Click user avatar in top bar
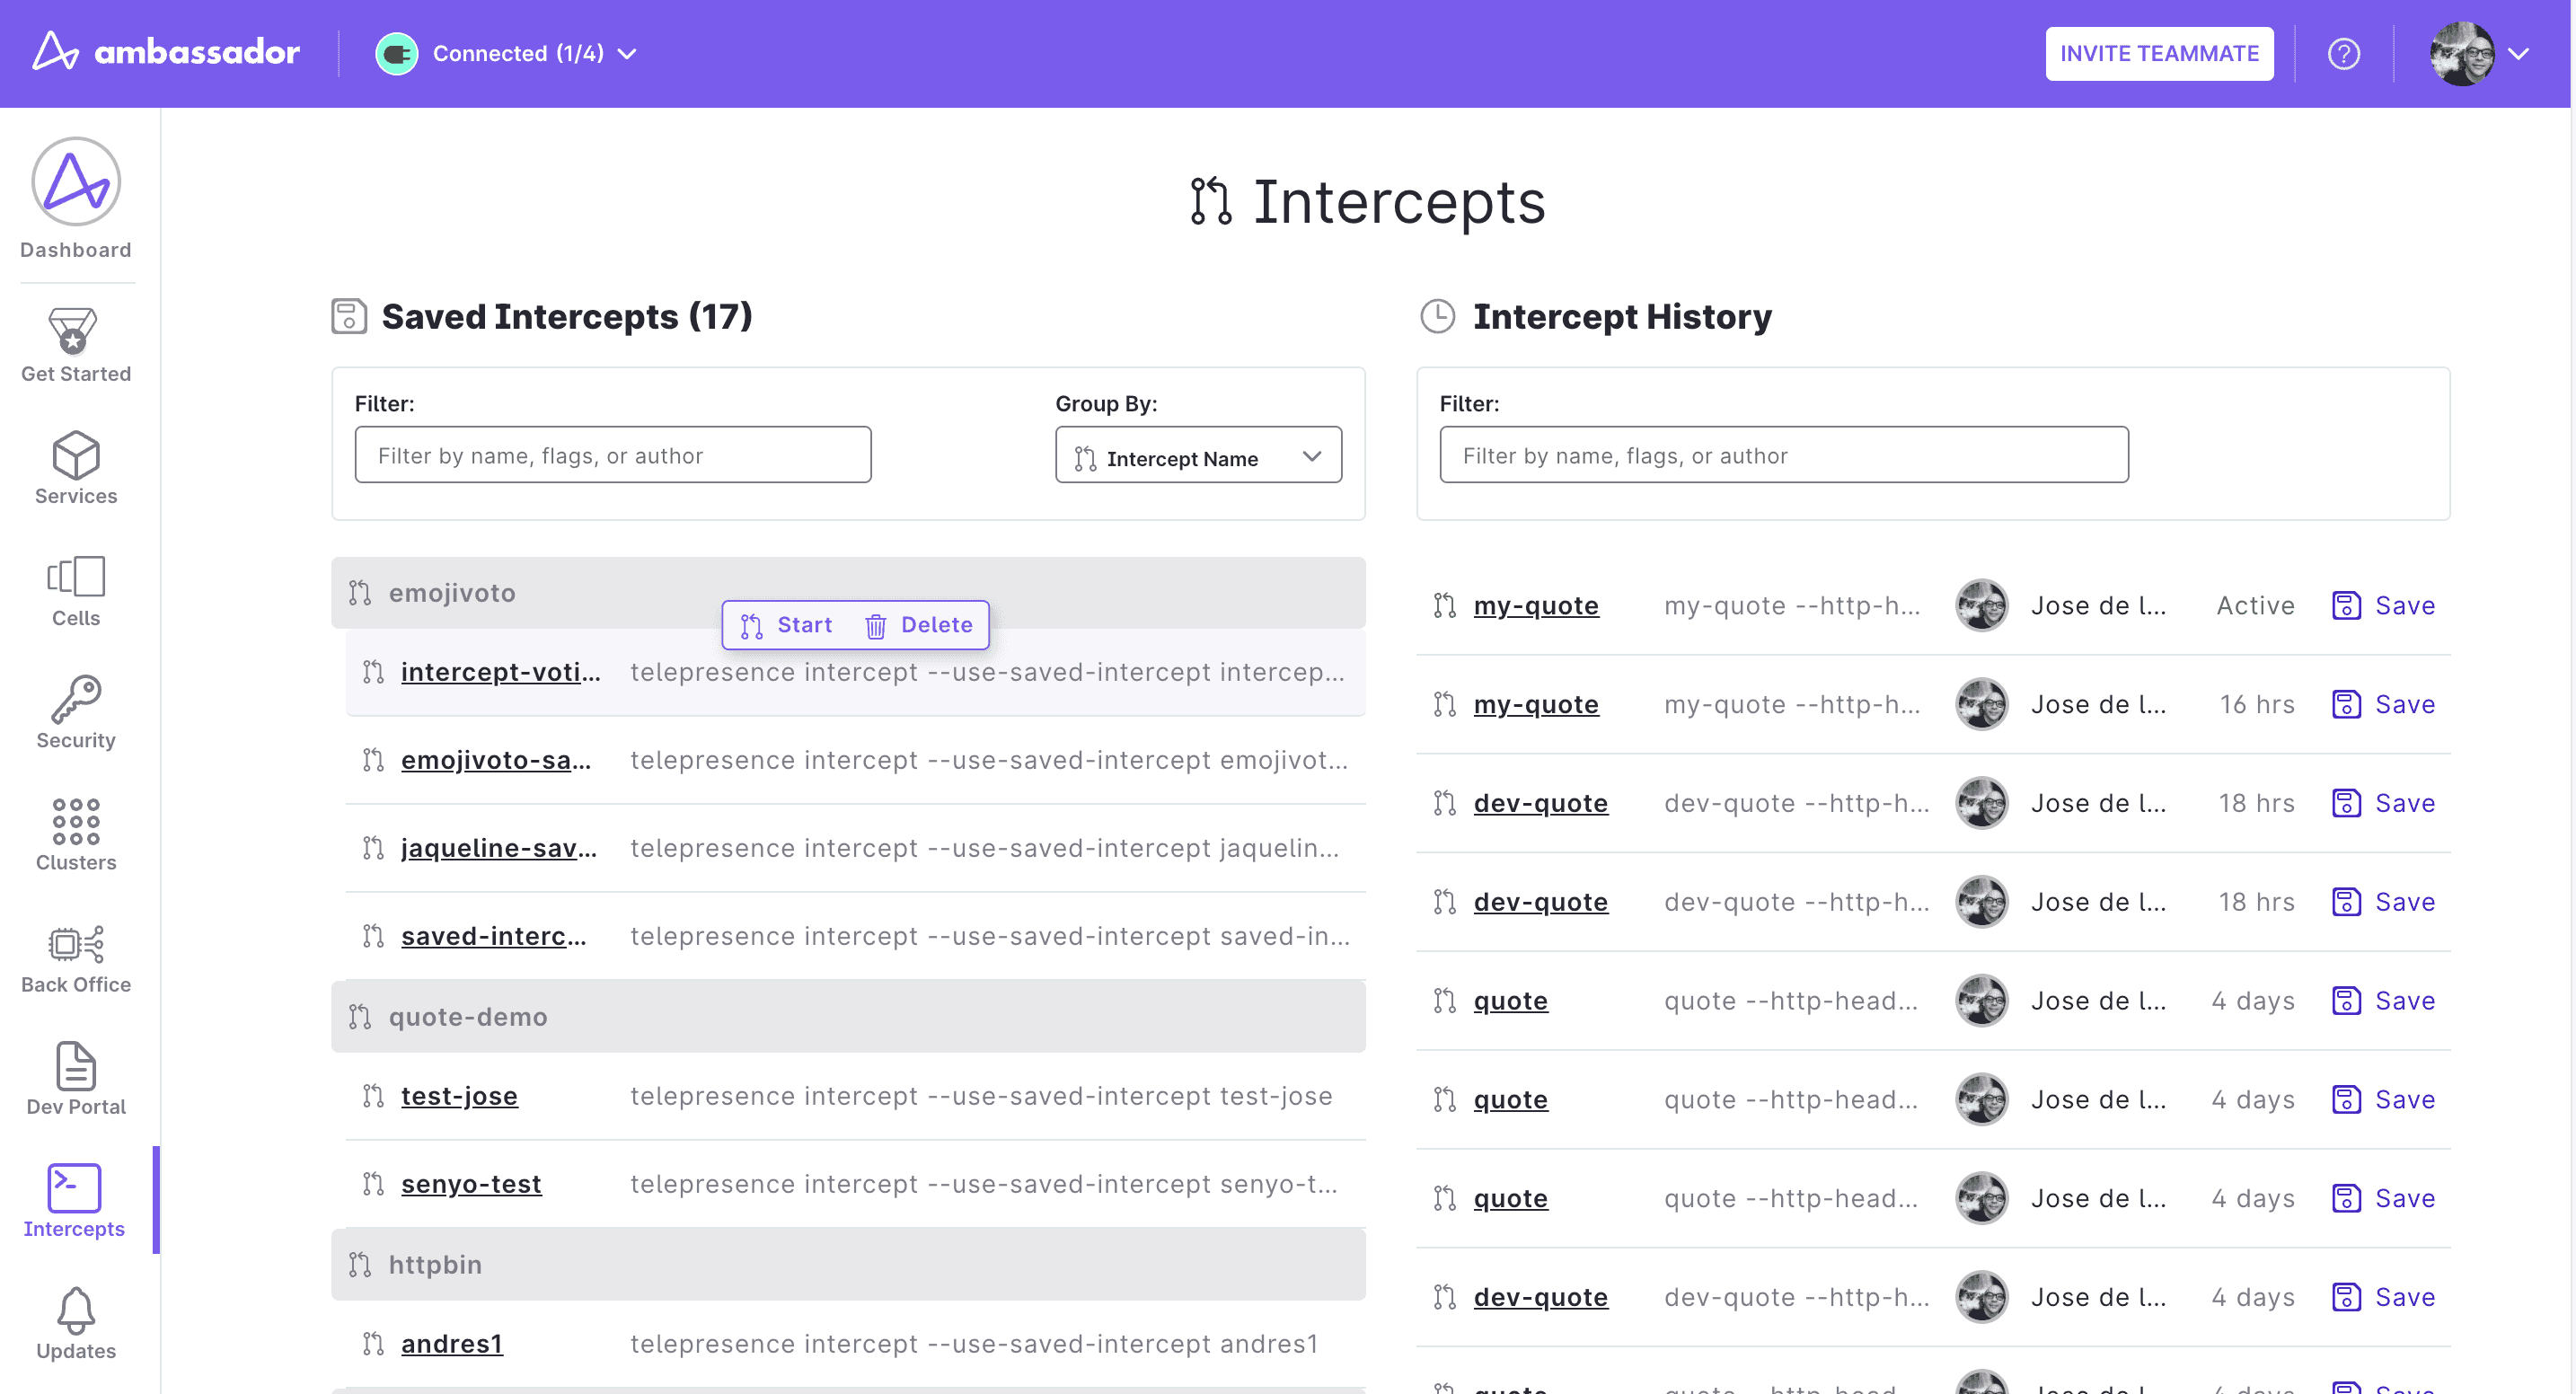The height and width of the screenshot is (1394, 2576). pos(2462,53)
